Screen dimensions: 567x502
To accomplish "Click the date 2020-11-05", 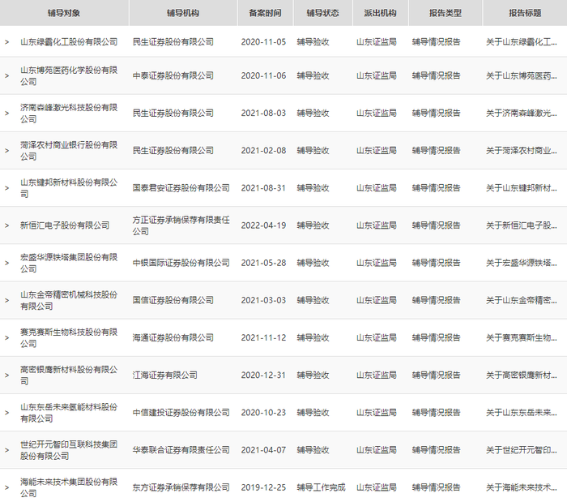I will pos(263,42).
